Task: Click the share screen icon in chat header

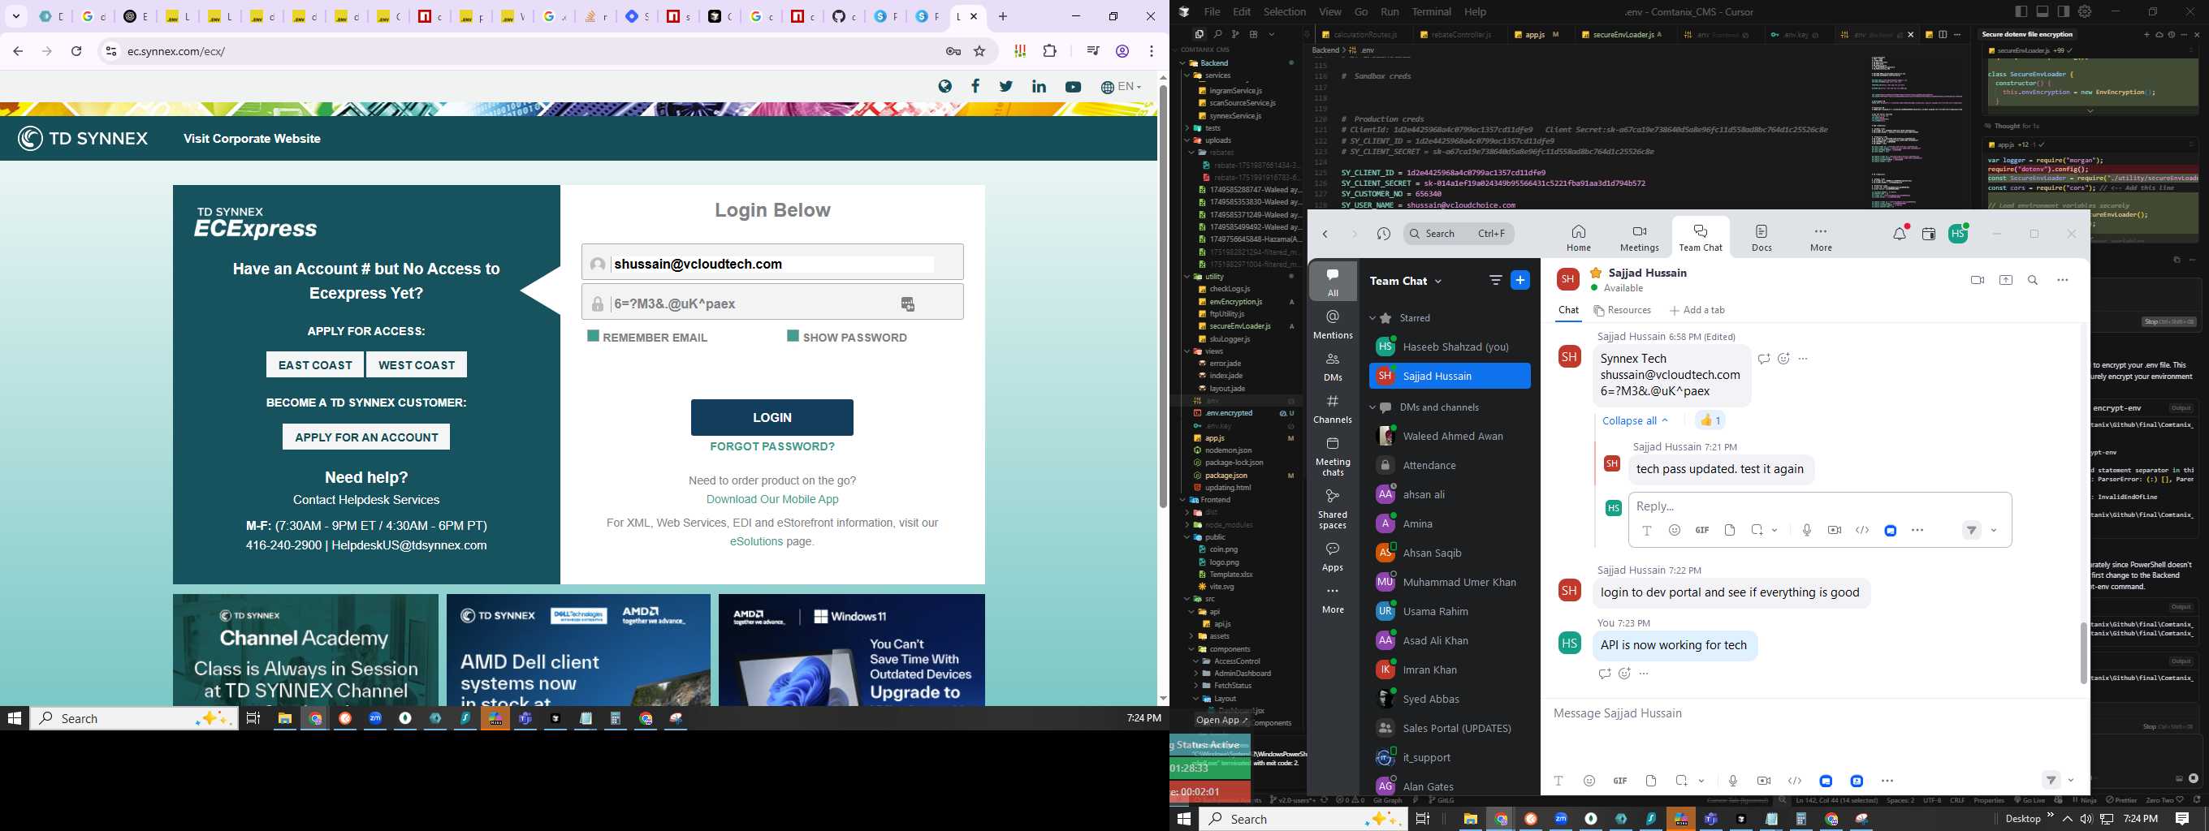Action: pyautogui.click(x=2006, y=280)
